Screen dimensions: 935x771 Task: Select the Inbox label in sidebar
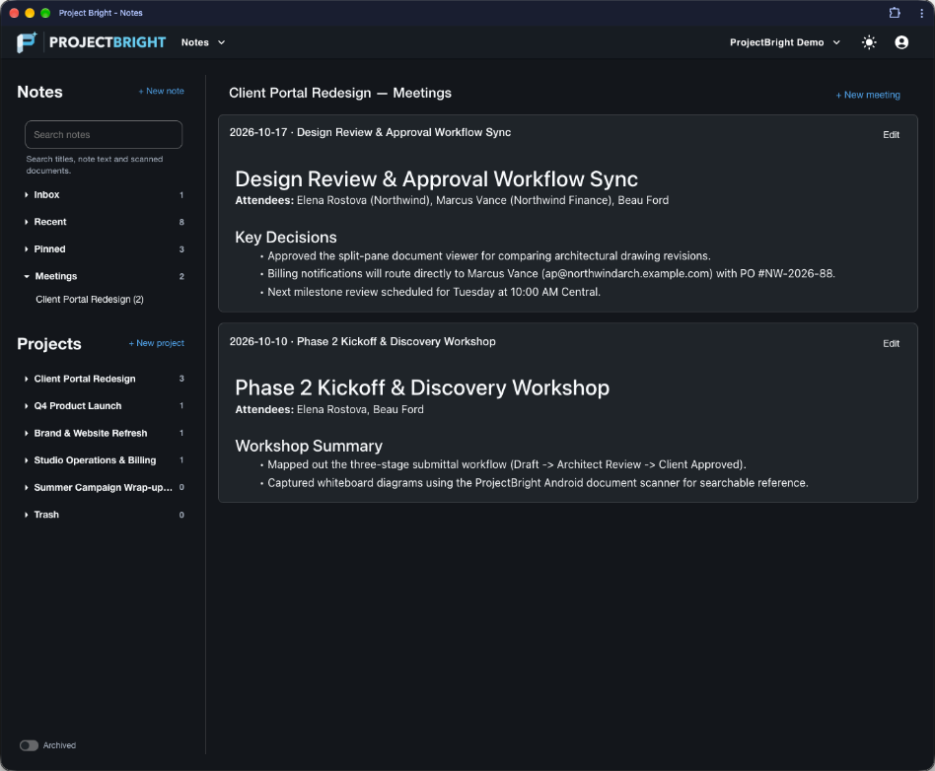coord(46,195)
